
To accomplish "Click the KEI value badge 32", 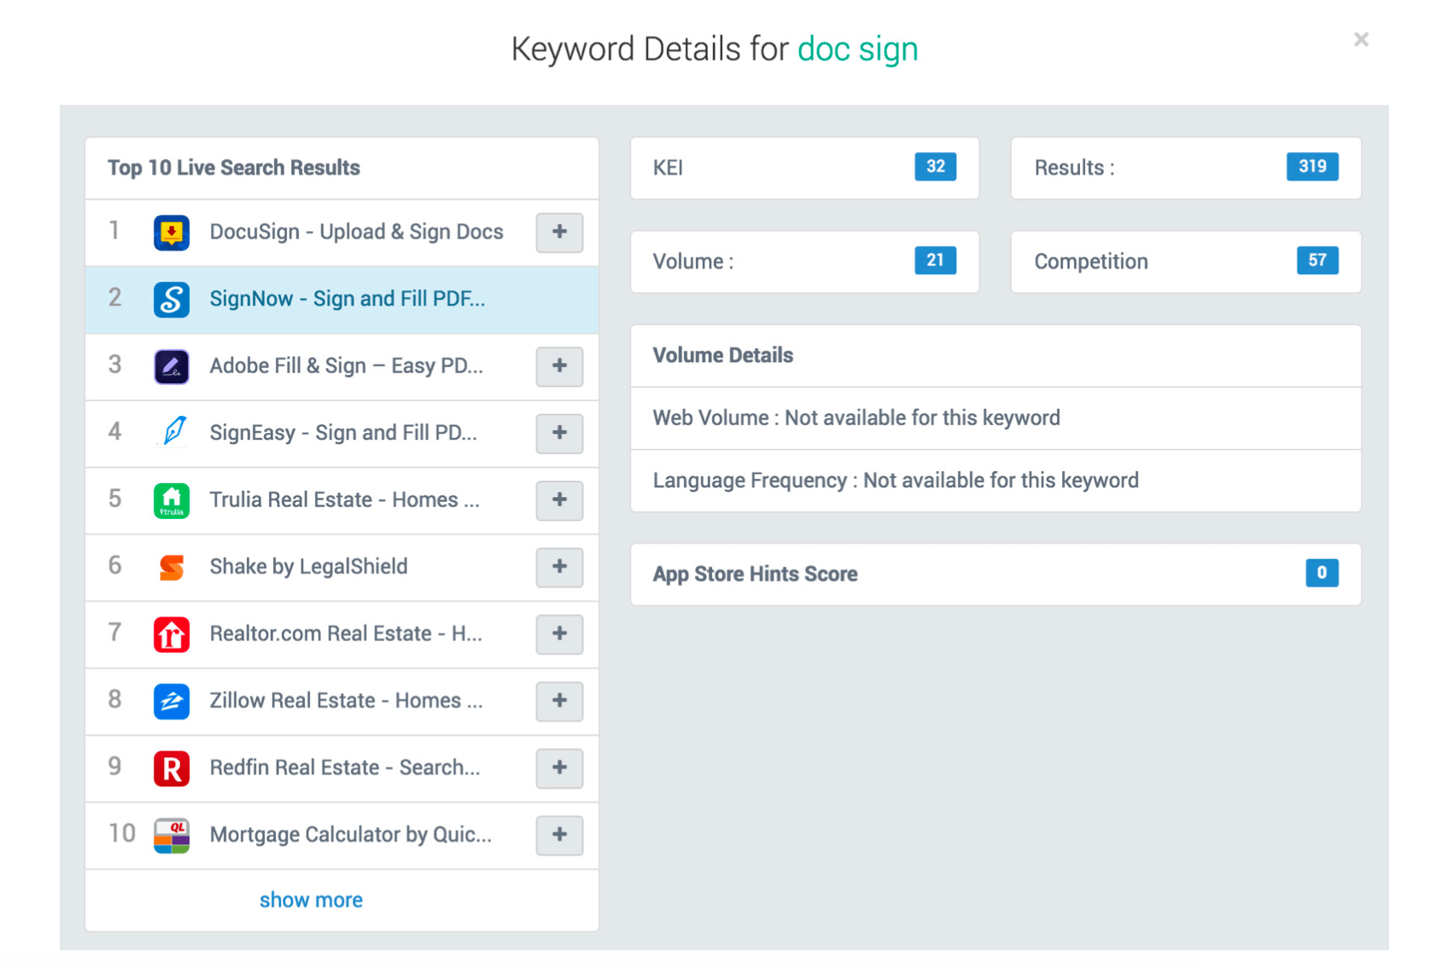I will pos(935,166).
